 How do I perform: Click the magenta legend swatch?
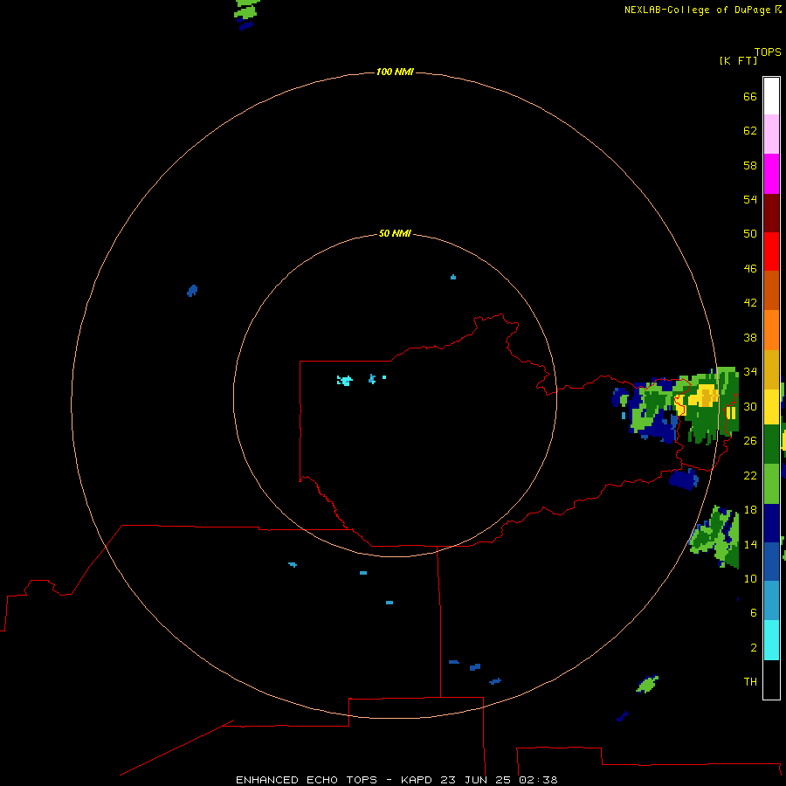click(771, 174)
